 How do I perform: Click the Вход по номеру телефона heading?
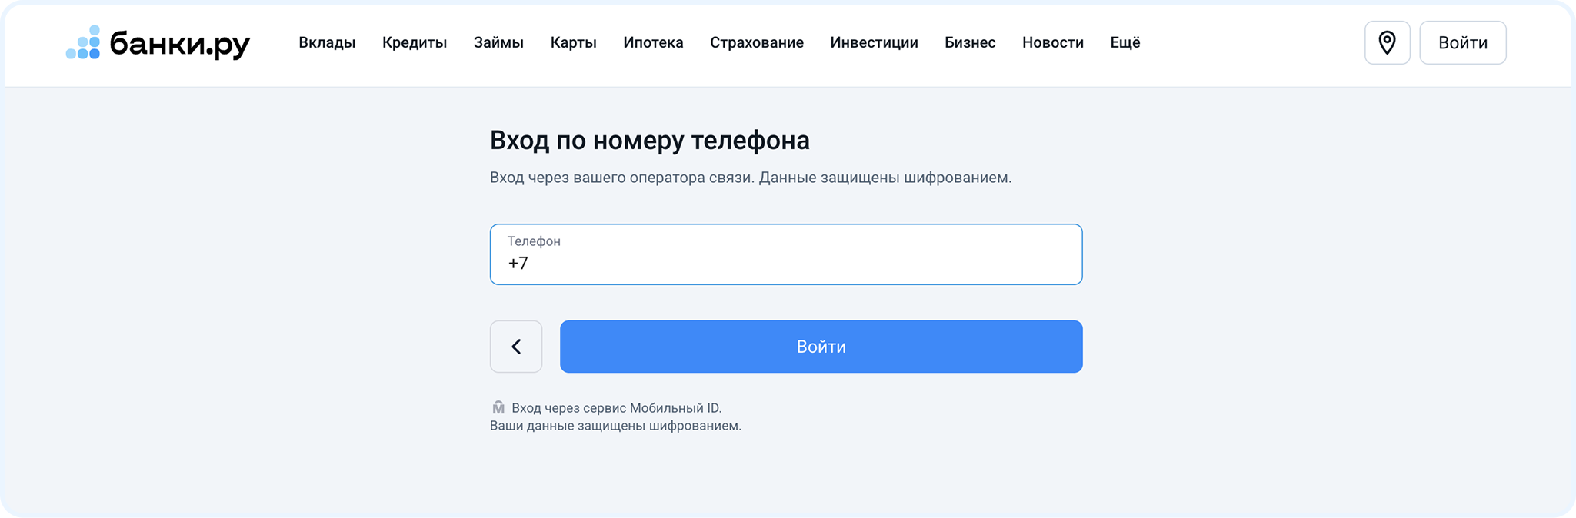point(649,141)
